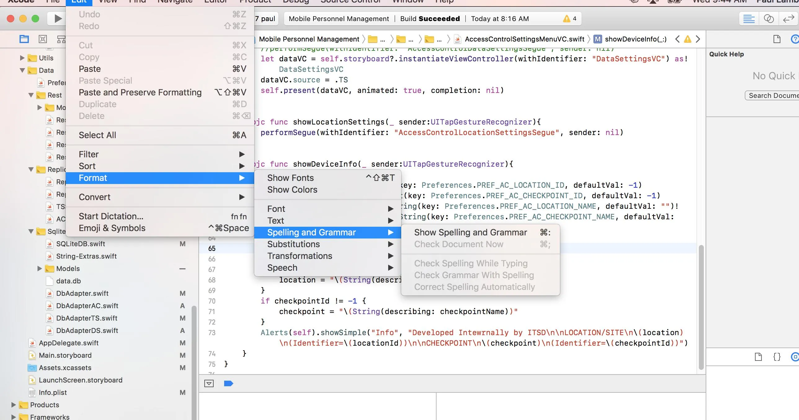Image resolution: width=799 pixels, height=420 pixels.
Task: Show the Standard editor layout icon
Action: (x=749, y=19)
